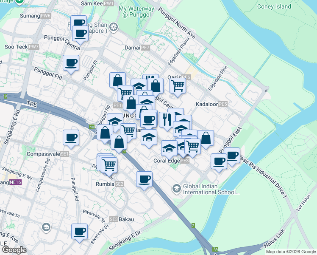Open the Global Indian International School pin
The width and height of the screenshot is (317, 255).
pos(177,189)
